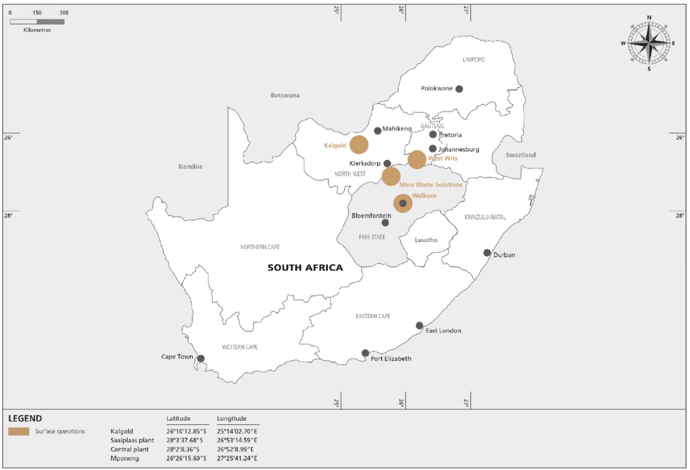Click the Cape Town city dot

point(200,358)
